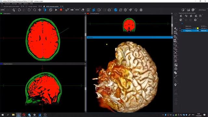This screenshot has height=117, width=208.
Task: Select the arrow annotation tool
Action: click(x=72, y=10)
